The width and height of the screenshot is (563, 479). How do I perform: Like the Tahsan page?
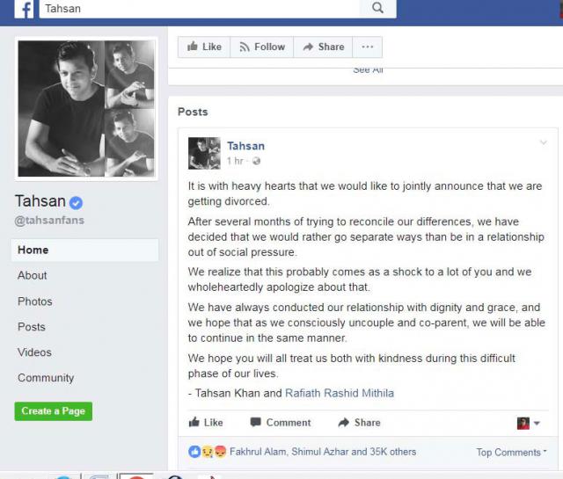point(204,47)
